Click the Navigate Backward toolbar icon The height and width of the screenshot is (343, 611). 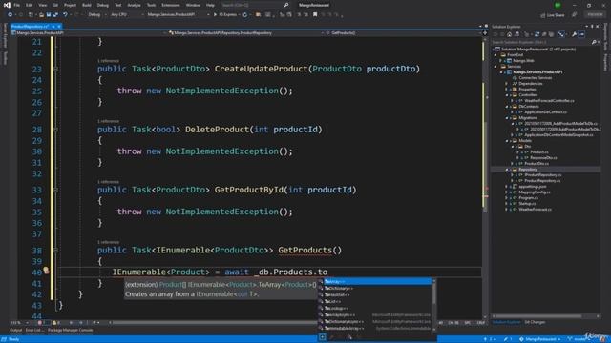10,15
